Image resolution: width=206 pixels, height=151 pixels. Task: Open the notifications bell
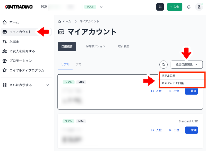click(x=189, y=7)
